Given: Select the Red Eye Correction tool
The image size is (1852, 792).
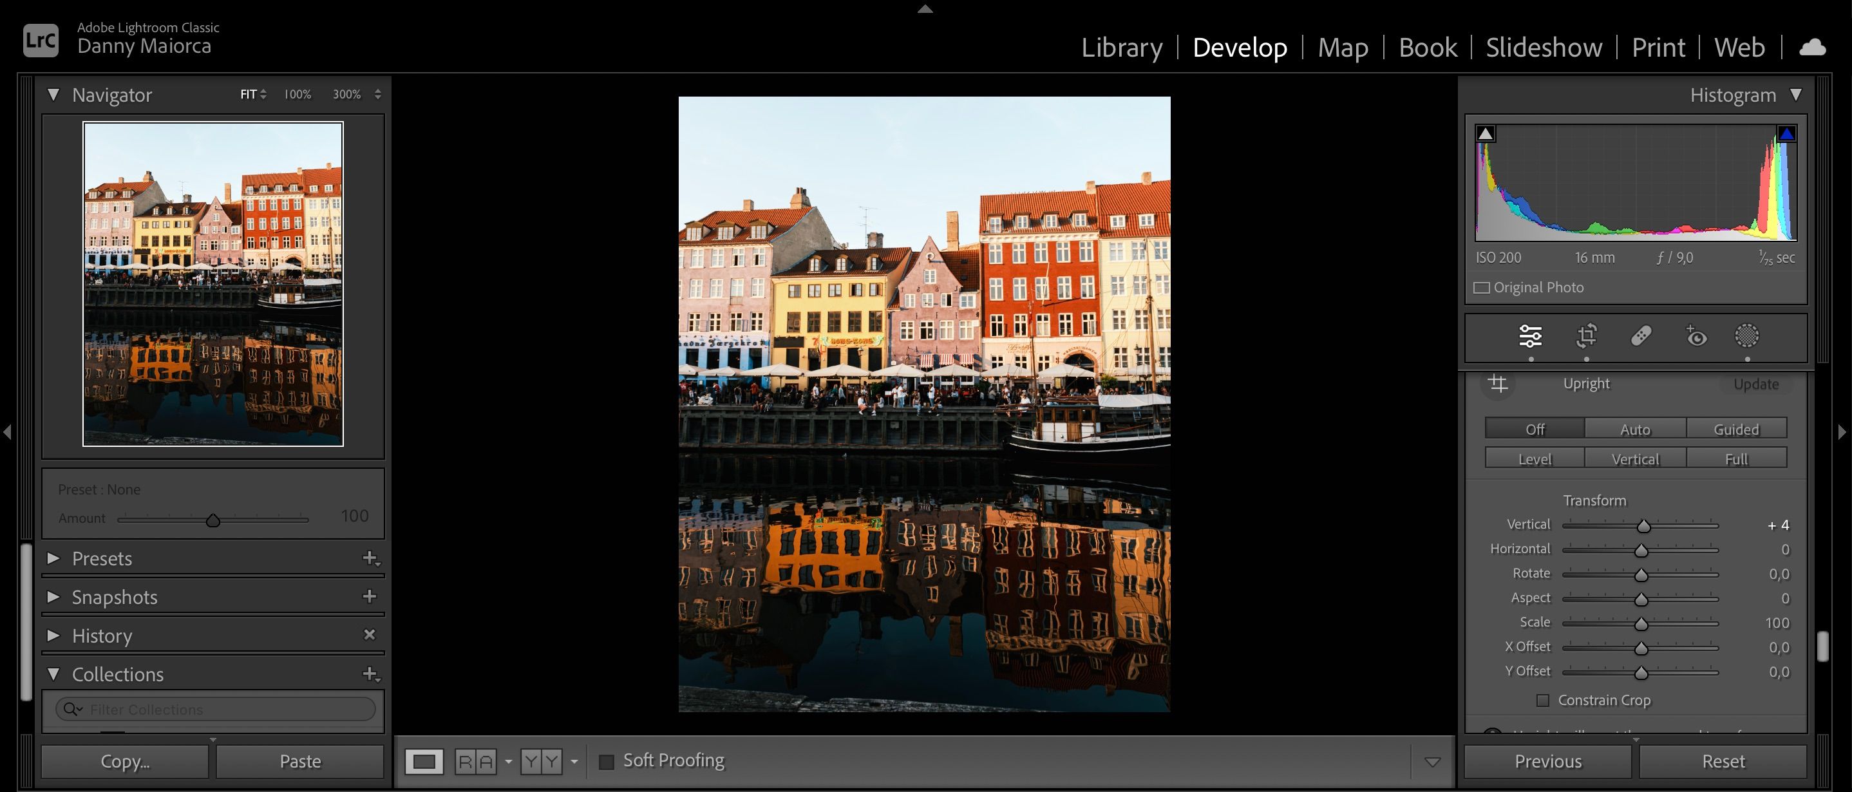Looking at the screenshot, I should click(1696, 336).
